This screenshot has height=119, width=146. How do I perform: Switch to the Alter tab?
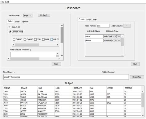coord(95,20)
